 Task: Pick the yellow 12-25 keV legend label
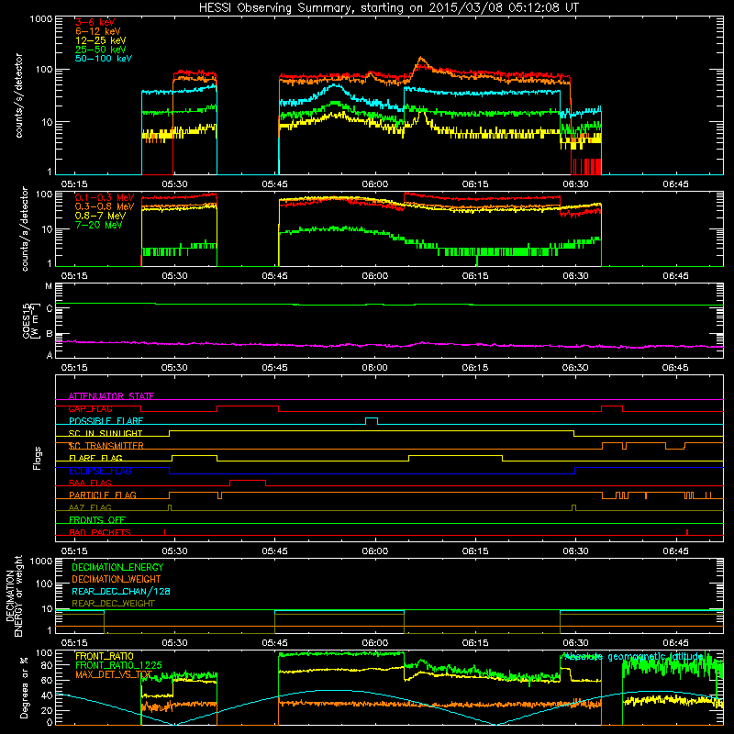pos(101,40)
